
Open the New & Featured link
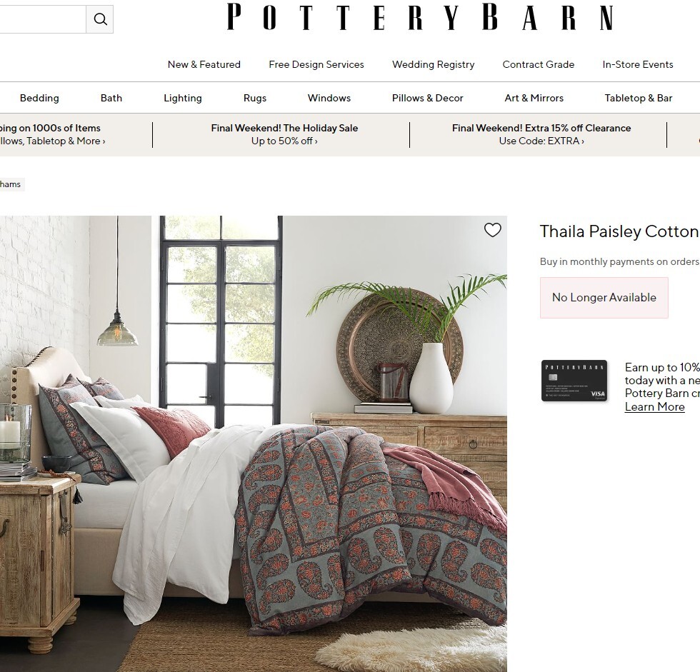pyautogui.click(x=204, y=64)
